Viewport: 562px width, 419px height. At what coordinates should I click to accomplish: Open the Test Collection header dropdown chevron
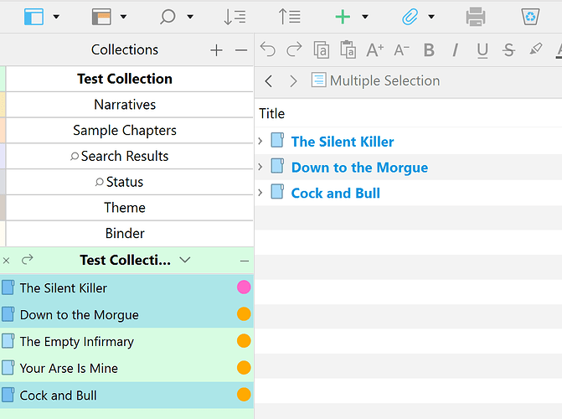point(186,261)
